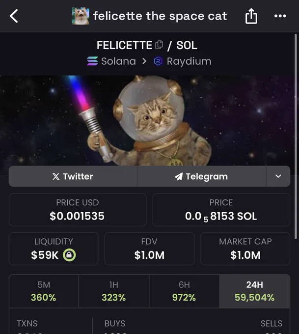The image size is (299, 334).
Task: Tap the share icon in header
Action: 251,16
